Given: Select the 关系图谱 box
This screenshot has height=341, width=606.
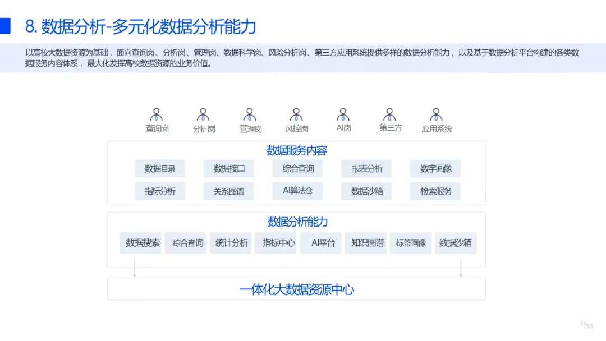Looking at the screenshot, I should click(228, 191).
